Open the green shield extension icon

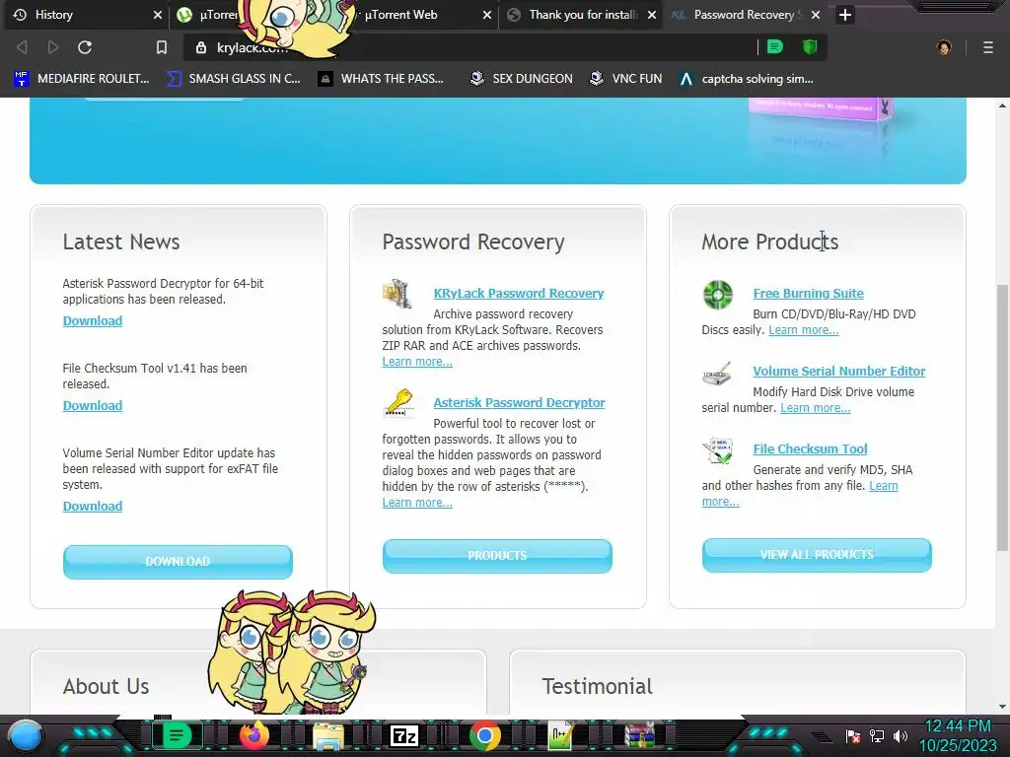(x=810, y=46)
